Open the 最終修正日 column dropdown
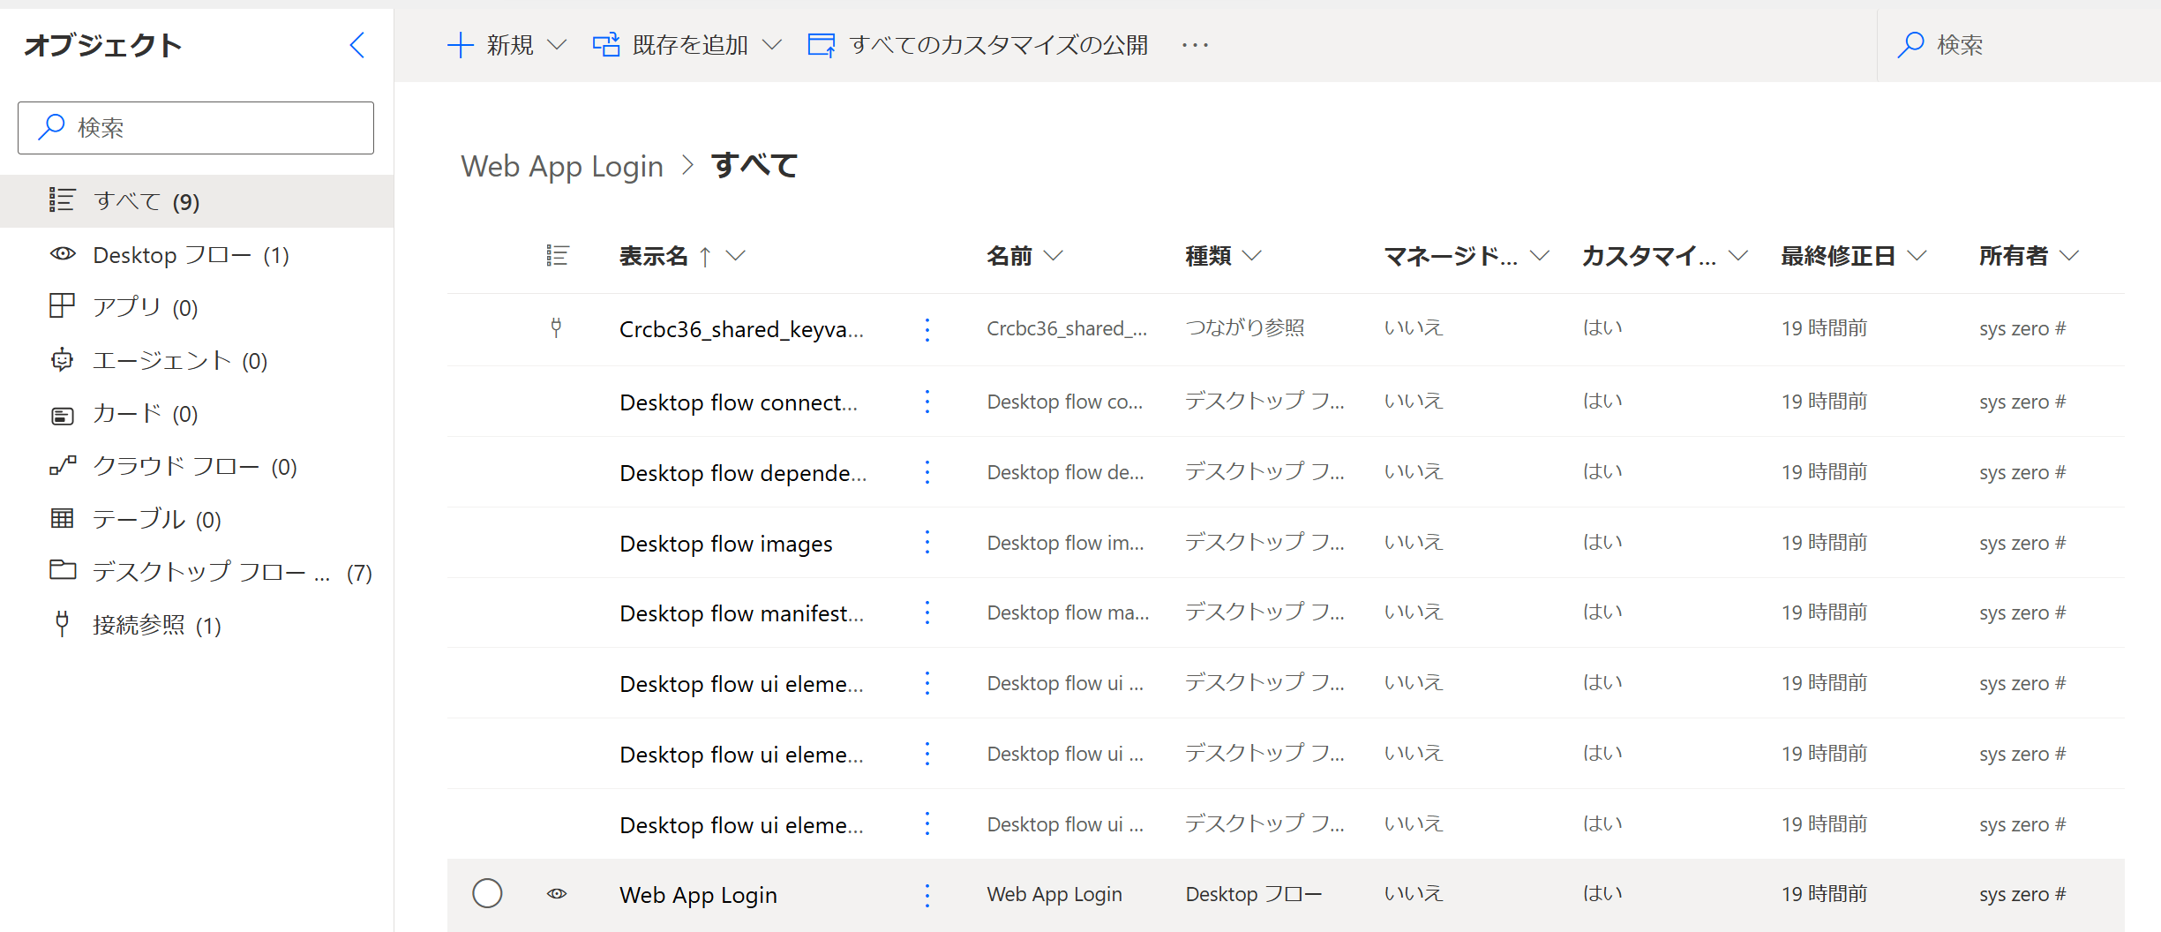The image size is (2161, 932). pyautogui.click(x=1917, y=256)
